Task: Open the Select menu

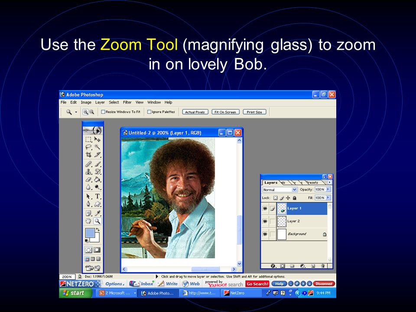Action: pyautogui.click(x=114, y=102)
